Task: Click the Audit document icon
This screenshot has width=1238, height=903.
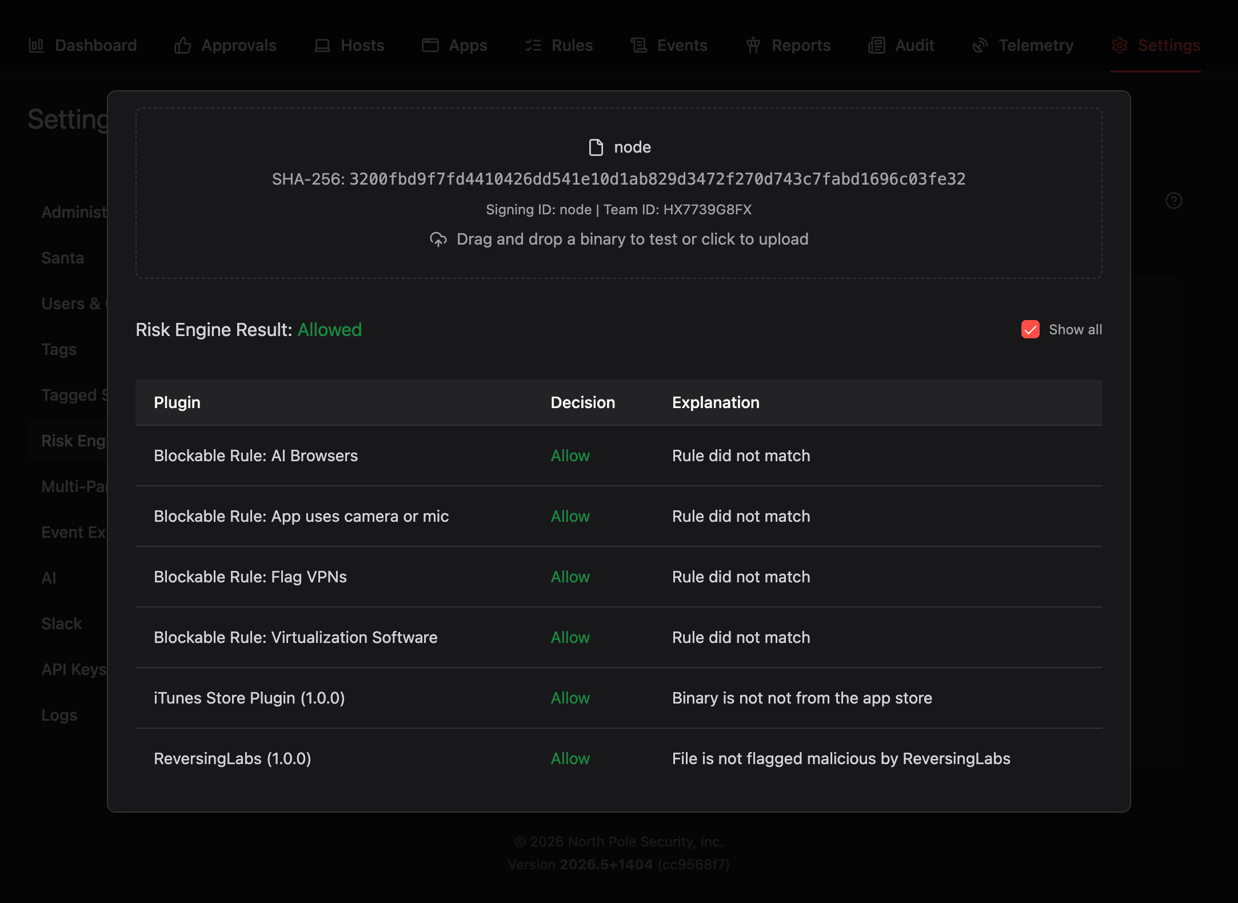Action: [877, 45]
